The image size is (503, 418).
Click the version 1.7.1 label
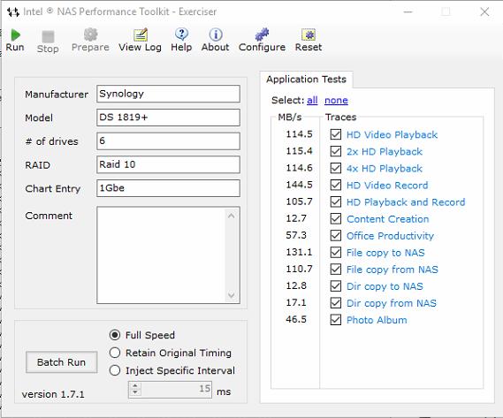click(x=53, y=394)
